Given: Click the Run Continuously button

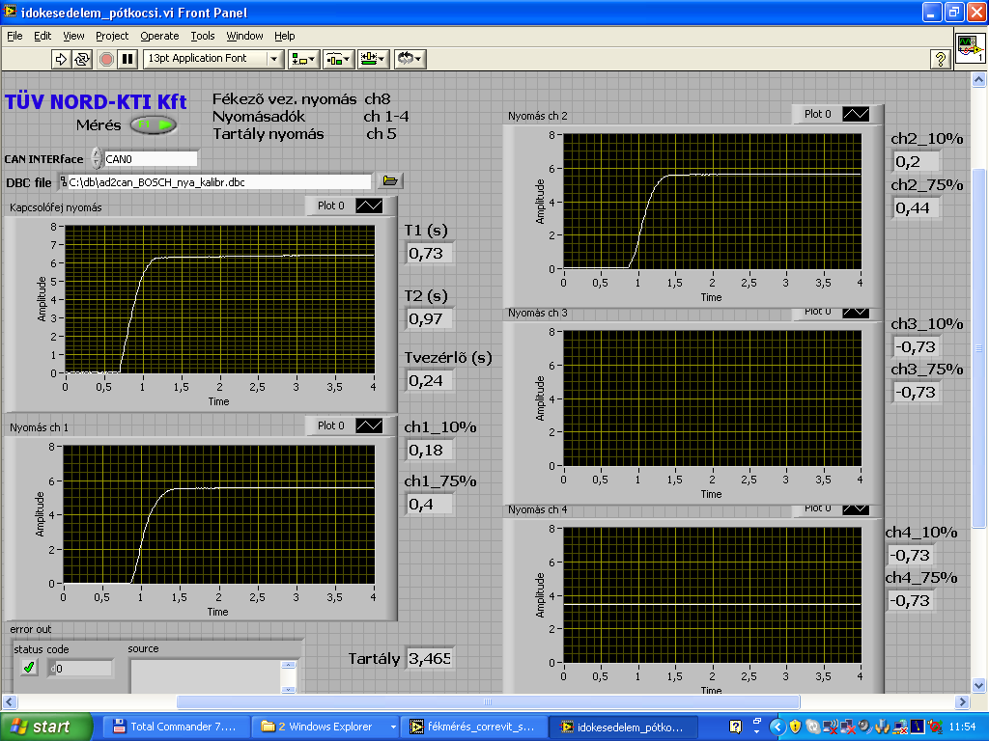Looking at the screenshot, I should point(82,59).
